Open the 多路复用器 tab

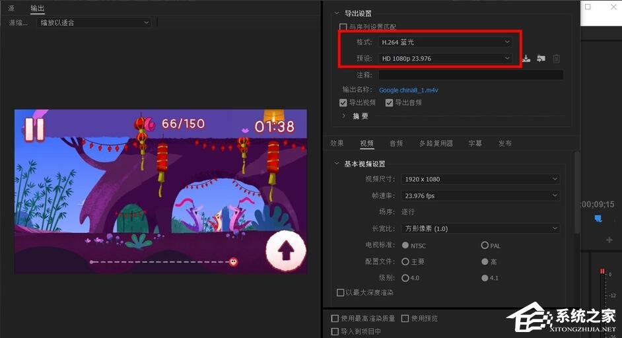436,144
